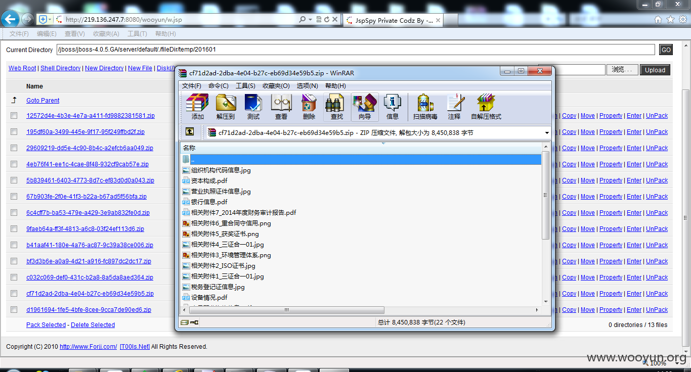Click the stop loading X in address bar

click(x=335, y=19)
